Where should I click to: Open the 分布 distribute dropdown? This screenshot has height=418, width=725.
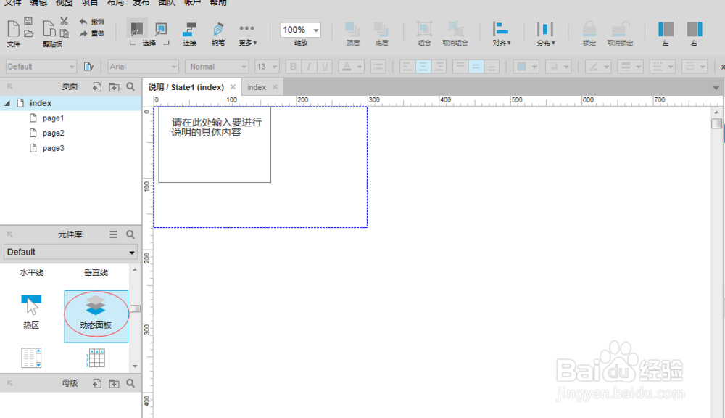point(546,34)
